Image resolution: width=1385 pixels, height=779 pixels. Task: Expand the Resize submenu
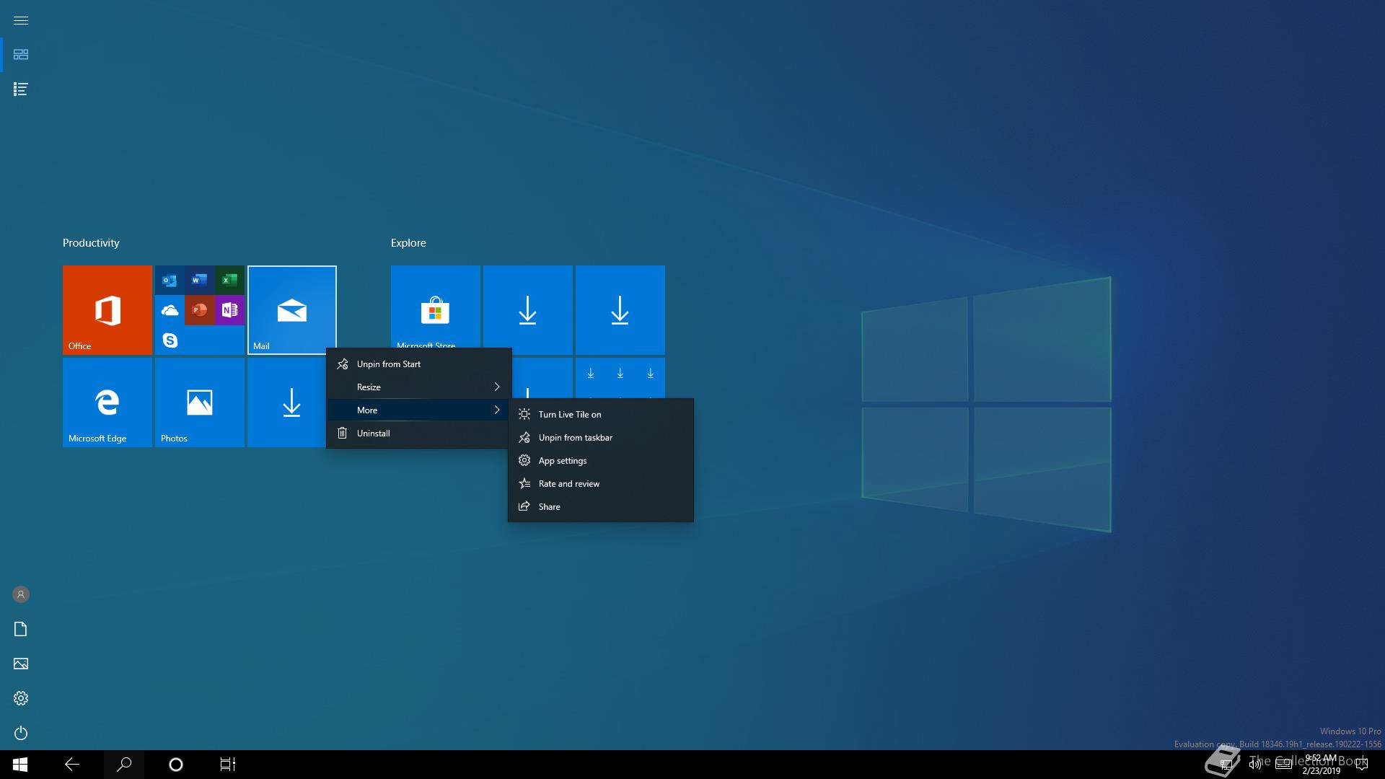click(x=419, y=387)
